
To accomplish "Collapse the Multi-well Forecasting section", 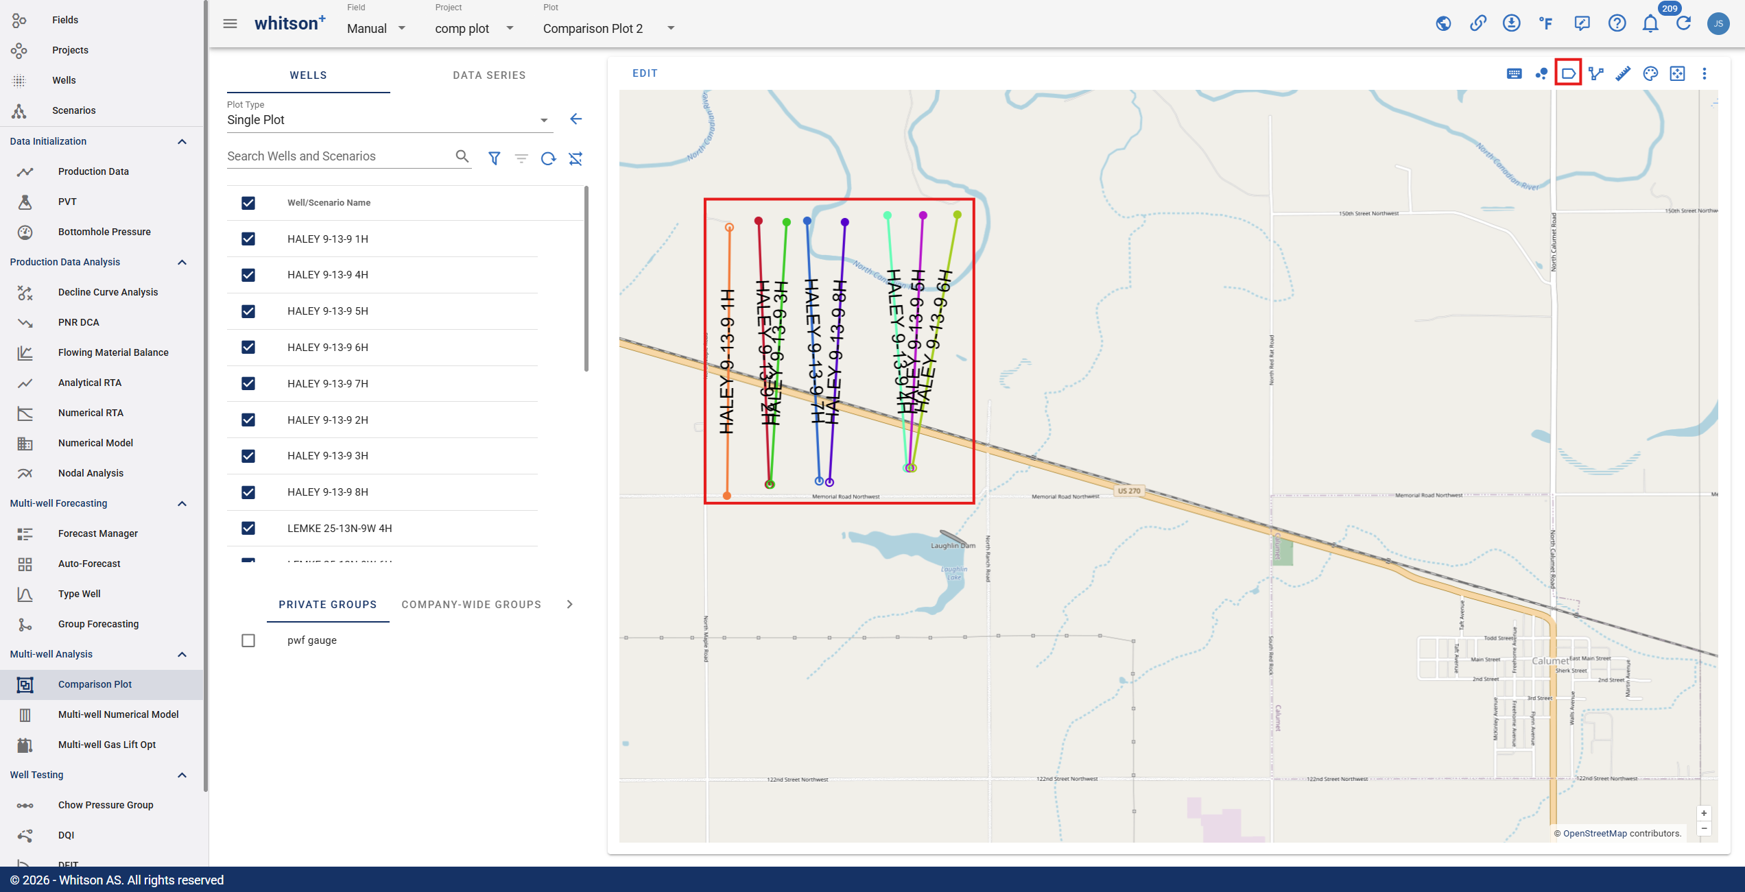I will pyautogui.click(x=182, y=503).
